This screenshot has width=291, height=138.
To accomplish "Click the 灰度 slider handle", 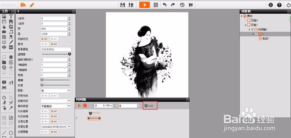I will pos(42,85).
